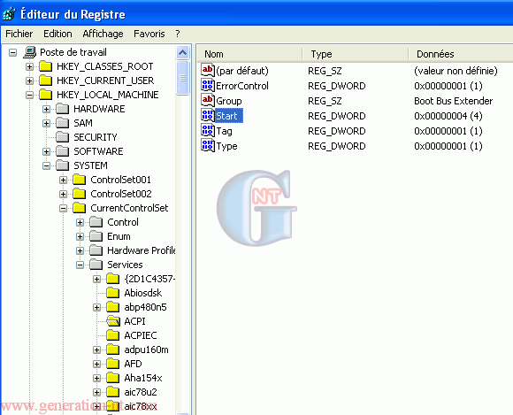Click the Group string value icon

[208, 100]
